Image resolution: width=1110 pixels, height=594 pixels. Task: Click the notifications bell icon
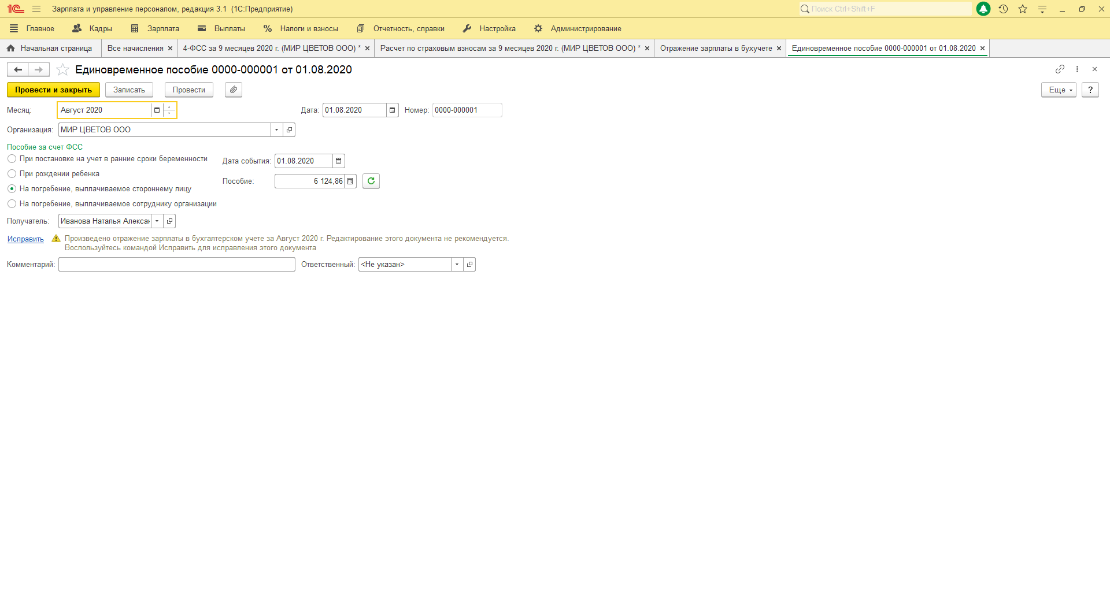click(x=983, y=9)
